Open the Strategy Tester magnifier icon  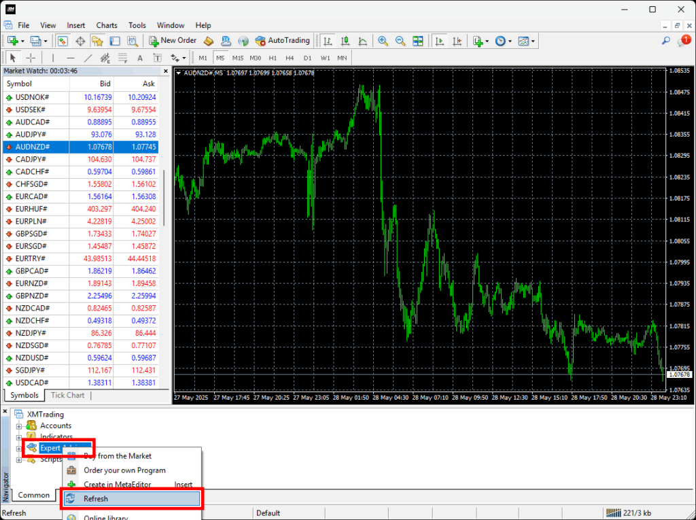click(x=133, y=41)
